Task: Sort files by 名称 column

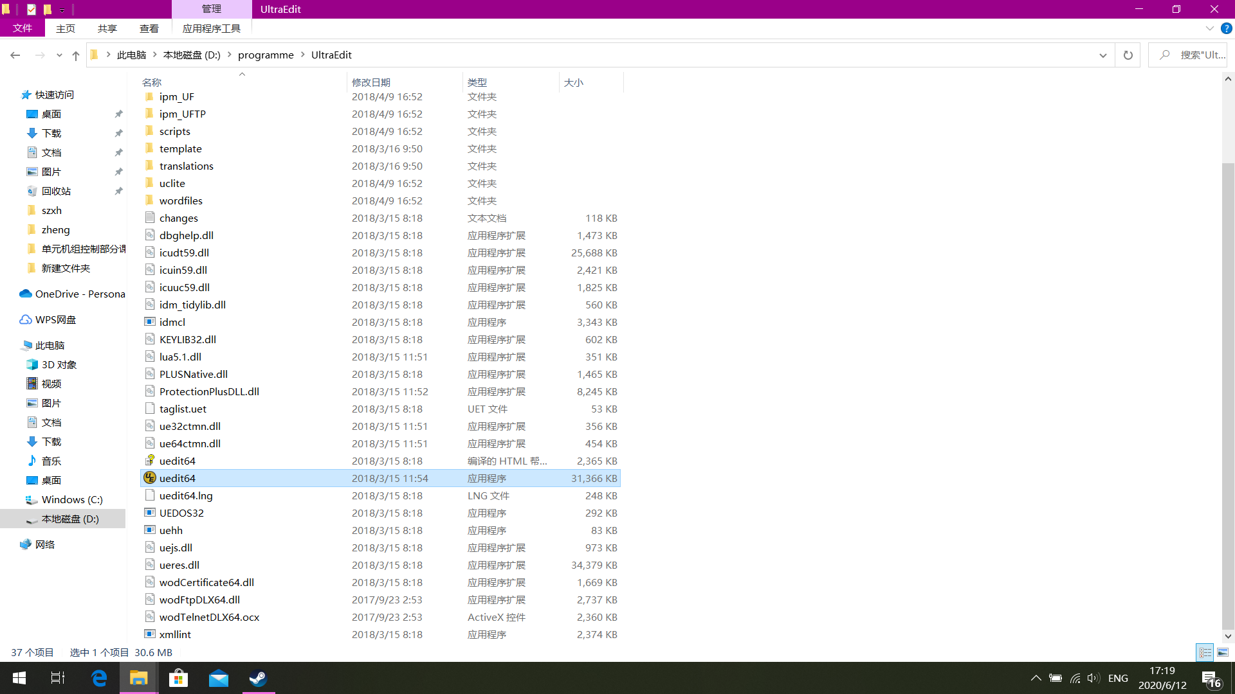Action: (242, 82)
